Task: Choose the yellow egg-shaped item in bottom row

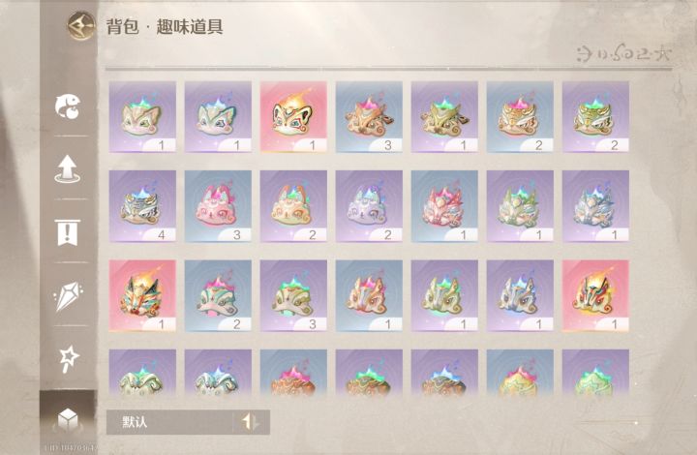Action: (x=520, y=373)
